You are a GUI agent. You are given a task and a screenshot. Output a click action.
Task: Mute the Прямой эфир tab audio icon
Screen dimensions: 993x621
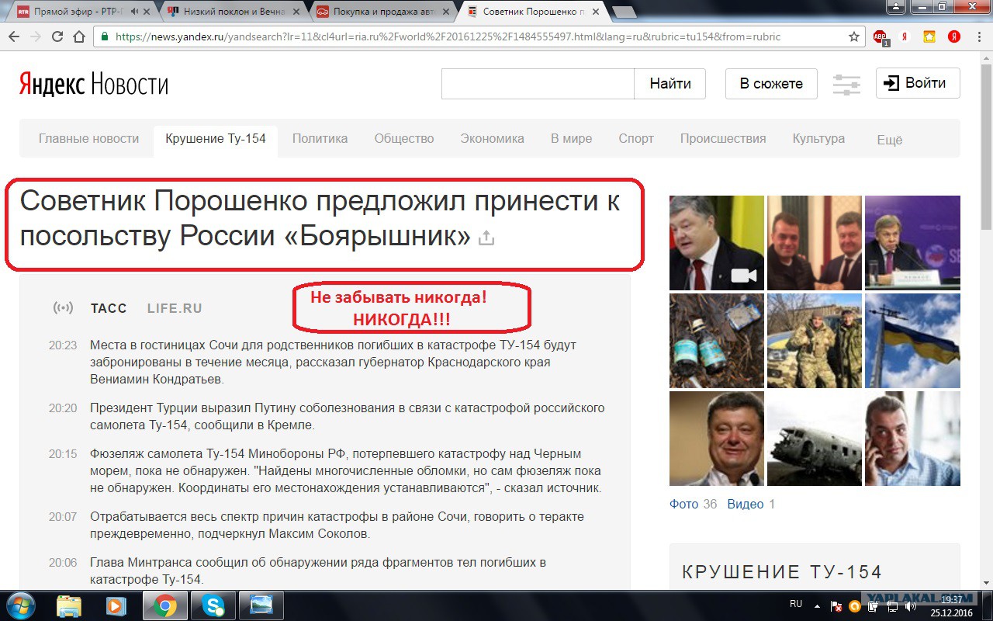click(x=137, y=12)
